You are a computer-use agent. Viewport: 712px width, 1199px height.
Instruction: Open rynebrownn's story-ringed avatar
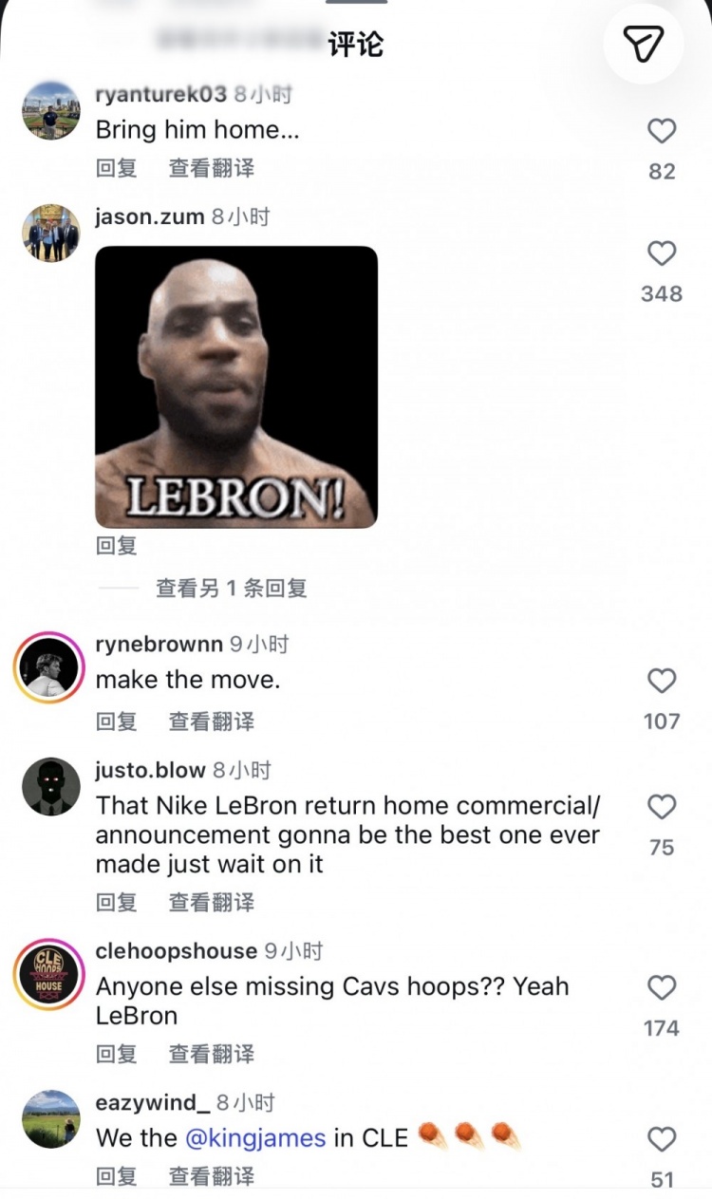pos(49,667)
